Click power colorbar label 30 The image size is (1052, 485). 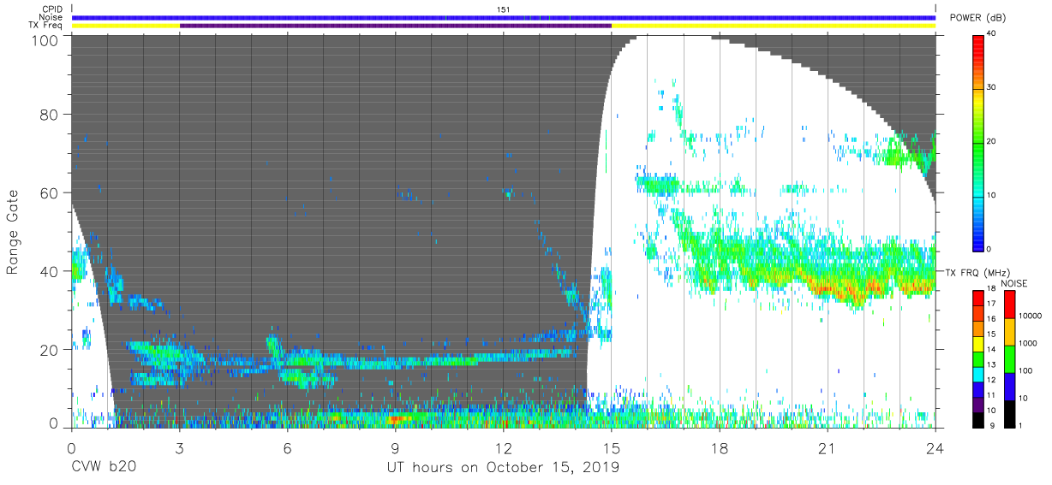click(992, 88)
